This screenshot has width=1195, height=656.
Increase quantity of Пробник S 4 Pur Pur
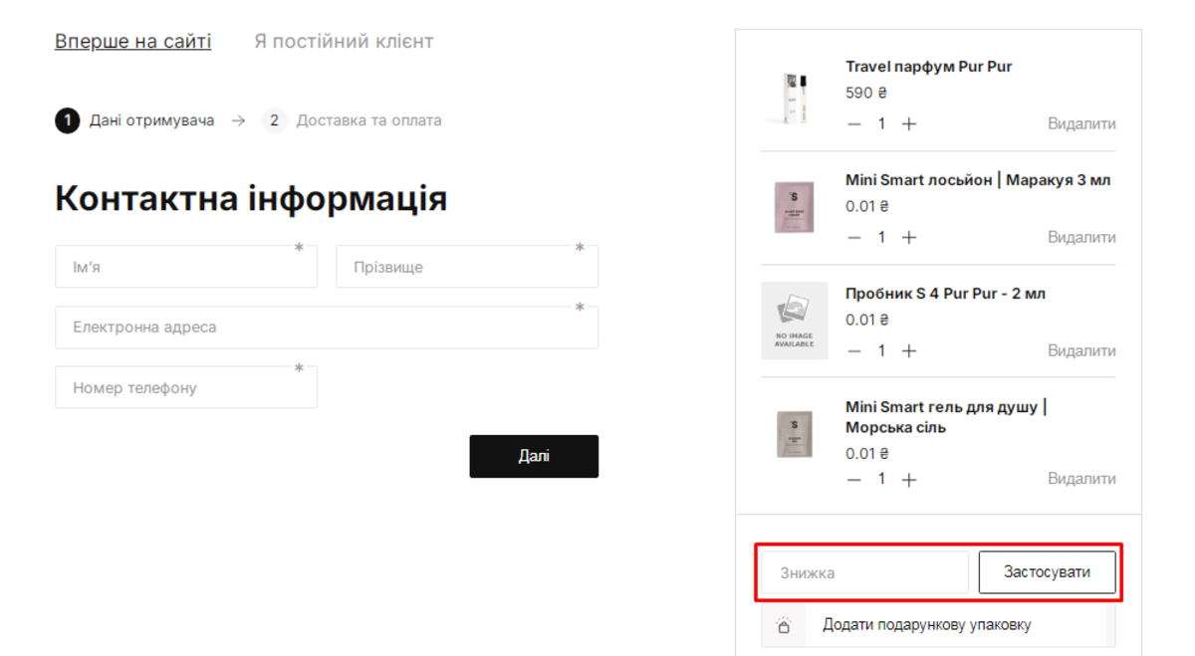point(908,350)
